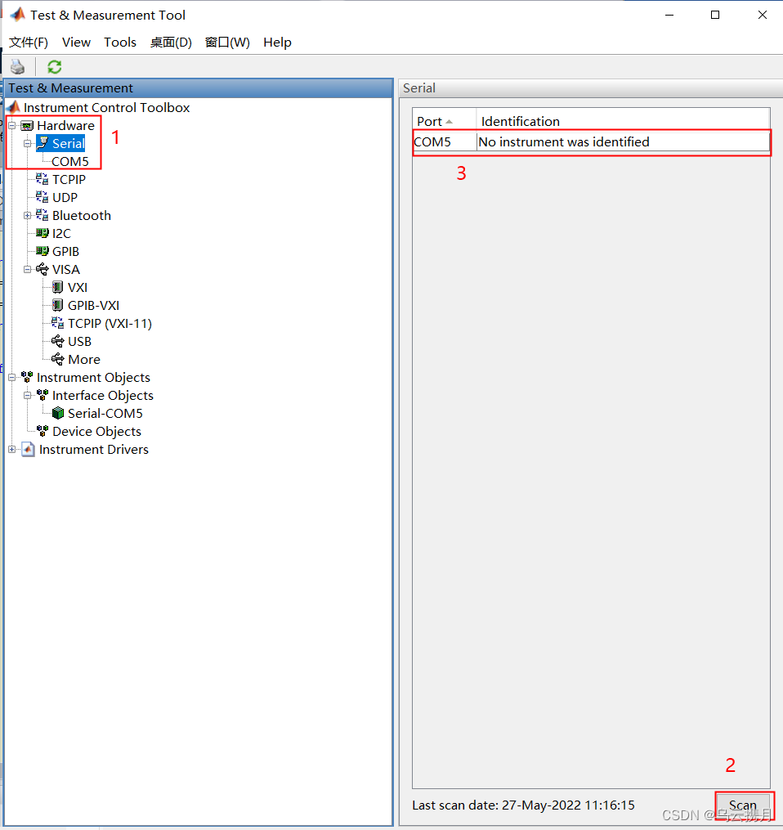
Task: Expand the Bluetooth tree node
Action: click(28, 215)
